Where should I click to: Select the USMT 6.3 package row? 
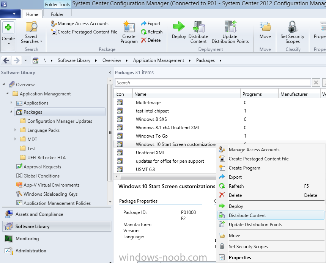point(165,169)
